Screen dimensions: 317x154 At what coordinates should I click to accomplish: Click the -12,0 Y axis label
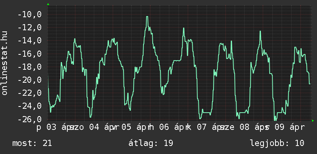30,28
